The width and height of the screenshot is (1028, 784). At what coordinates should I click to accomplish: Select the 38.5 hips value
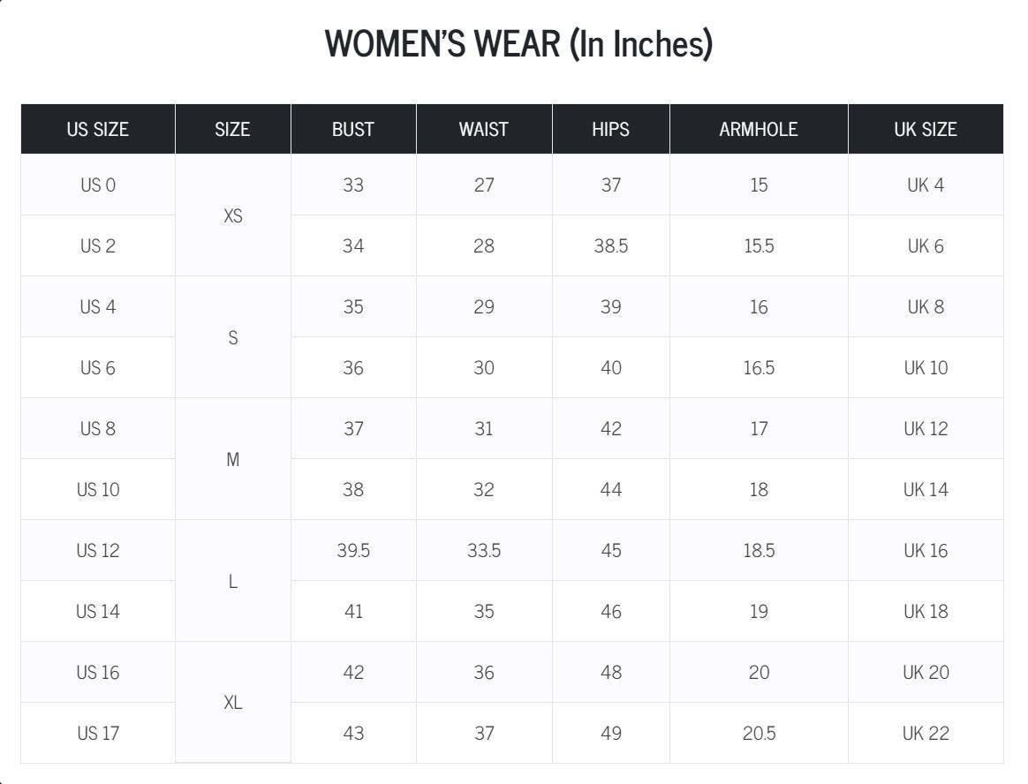pos(611,245)
